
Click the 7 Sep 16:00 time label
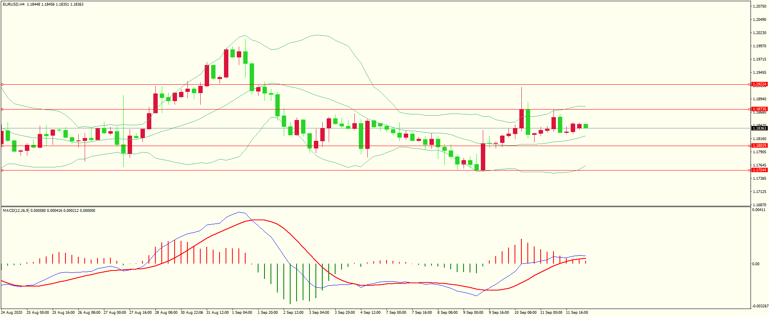click(422, 313)
